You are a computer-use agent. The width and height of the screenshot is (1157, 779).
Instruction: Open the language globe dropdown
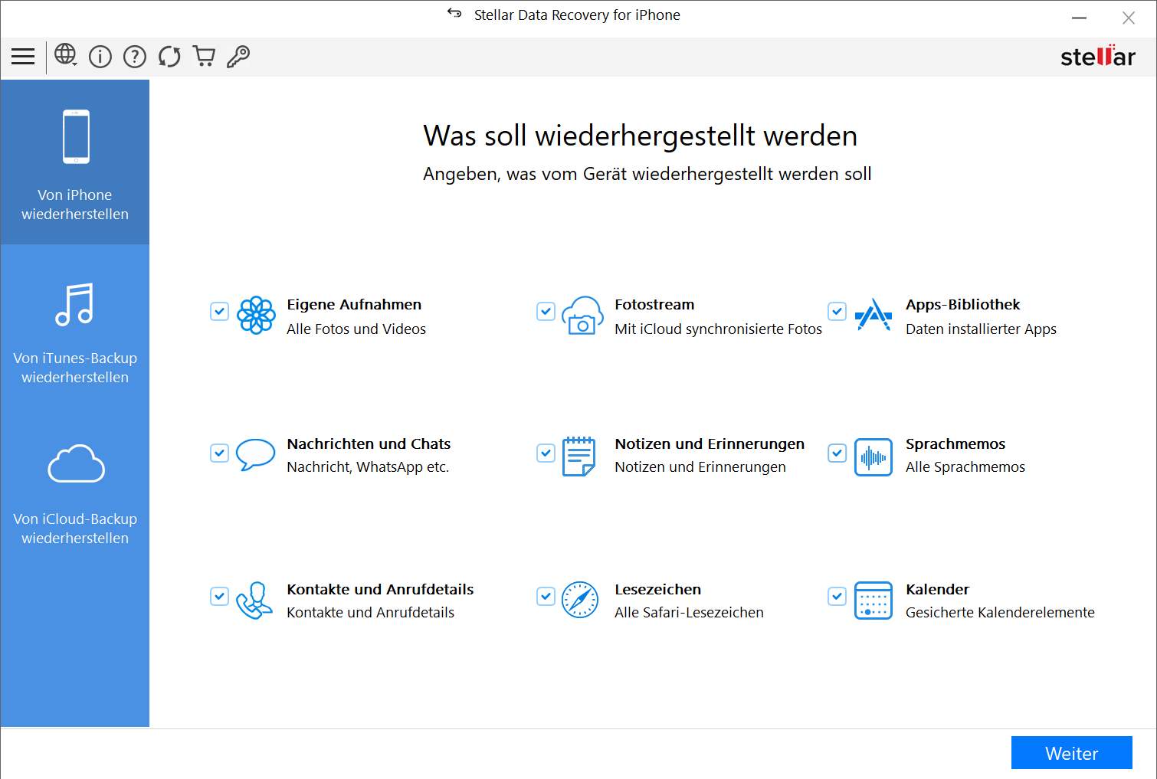(x=66, y=55)
